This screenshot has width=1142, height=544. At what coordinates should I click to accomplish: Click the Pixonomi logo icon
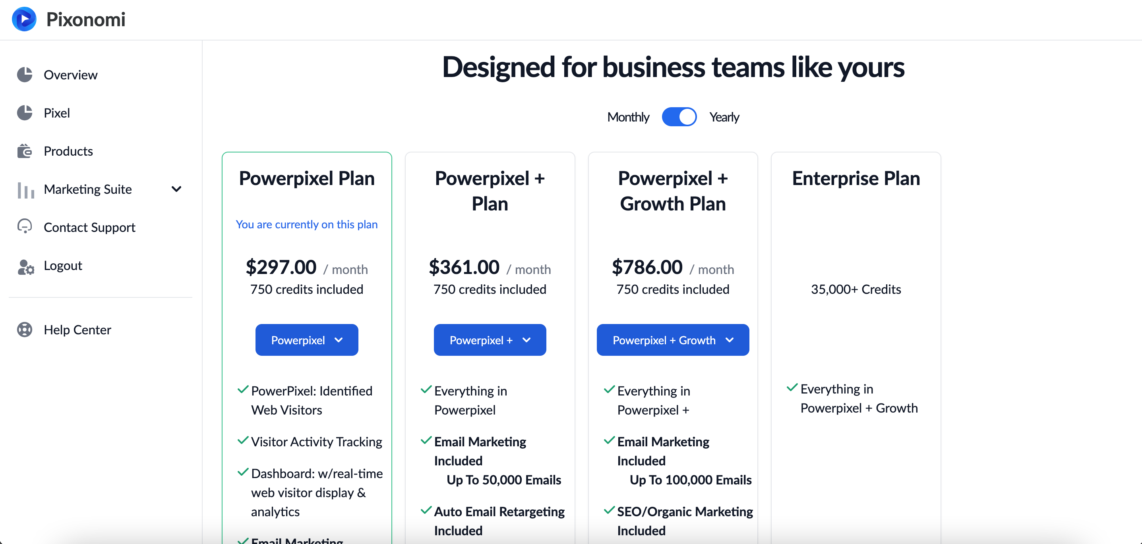24,19
